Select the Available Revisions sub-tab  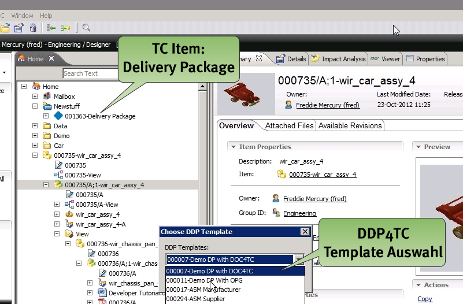pyautogui.click(x=350, y=126)
